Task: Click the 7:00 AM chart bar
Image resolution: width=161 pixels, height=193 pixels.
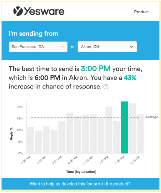Action: coord(62,137)
